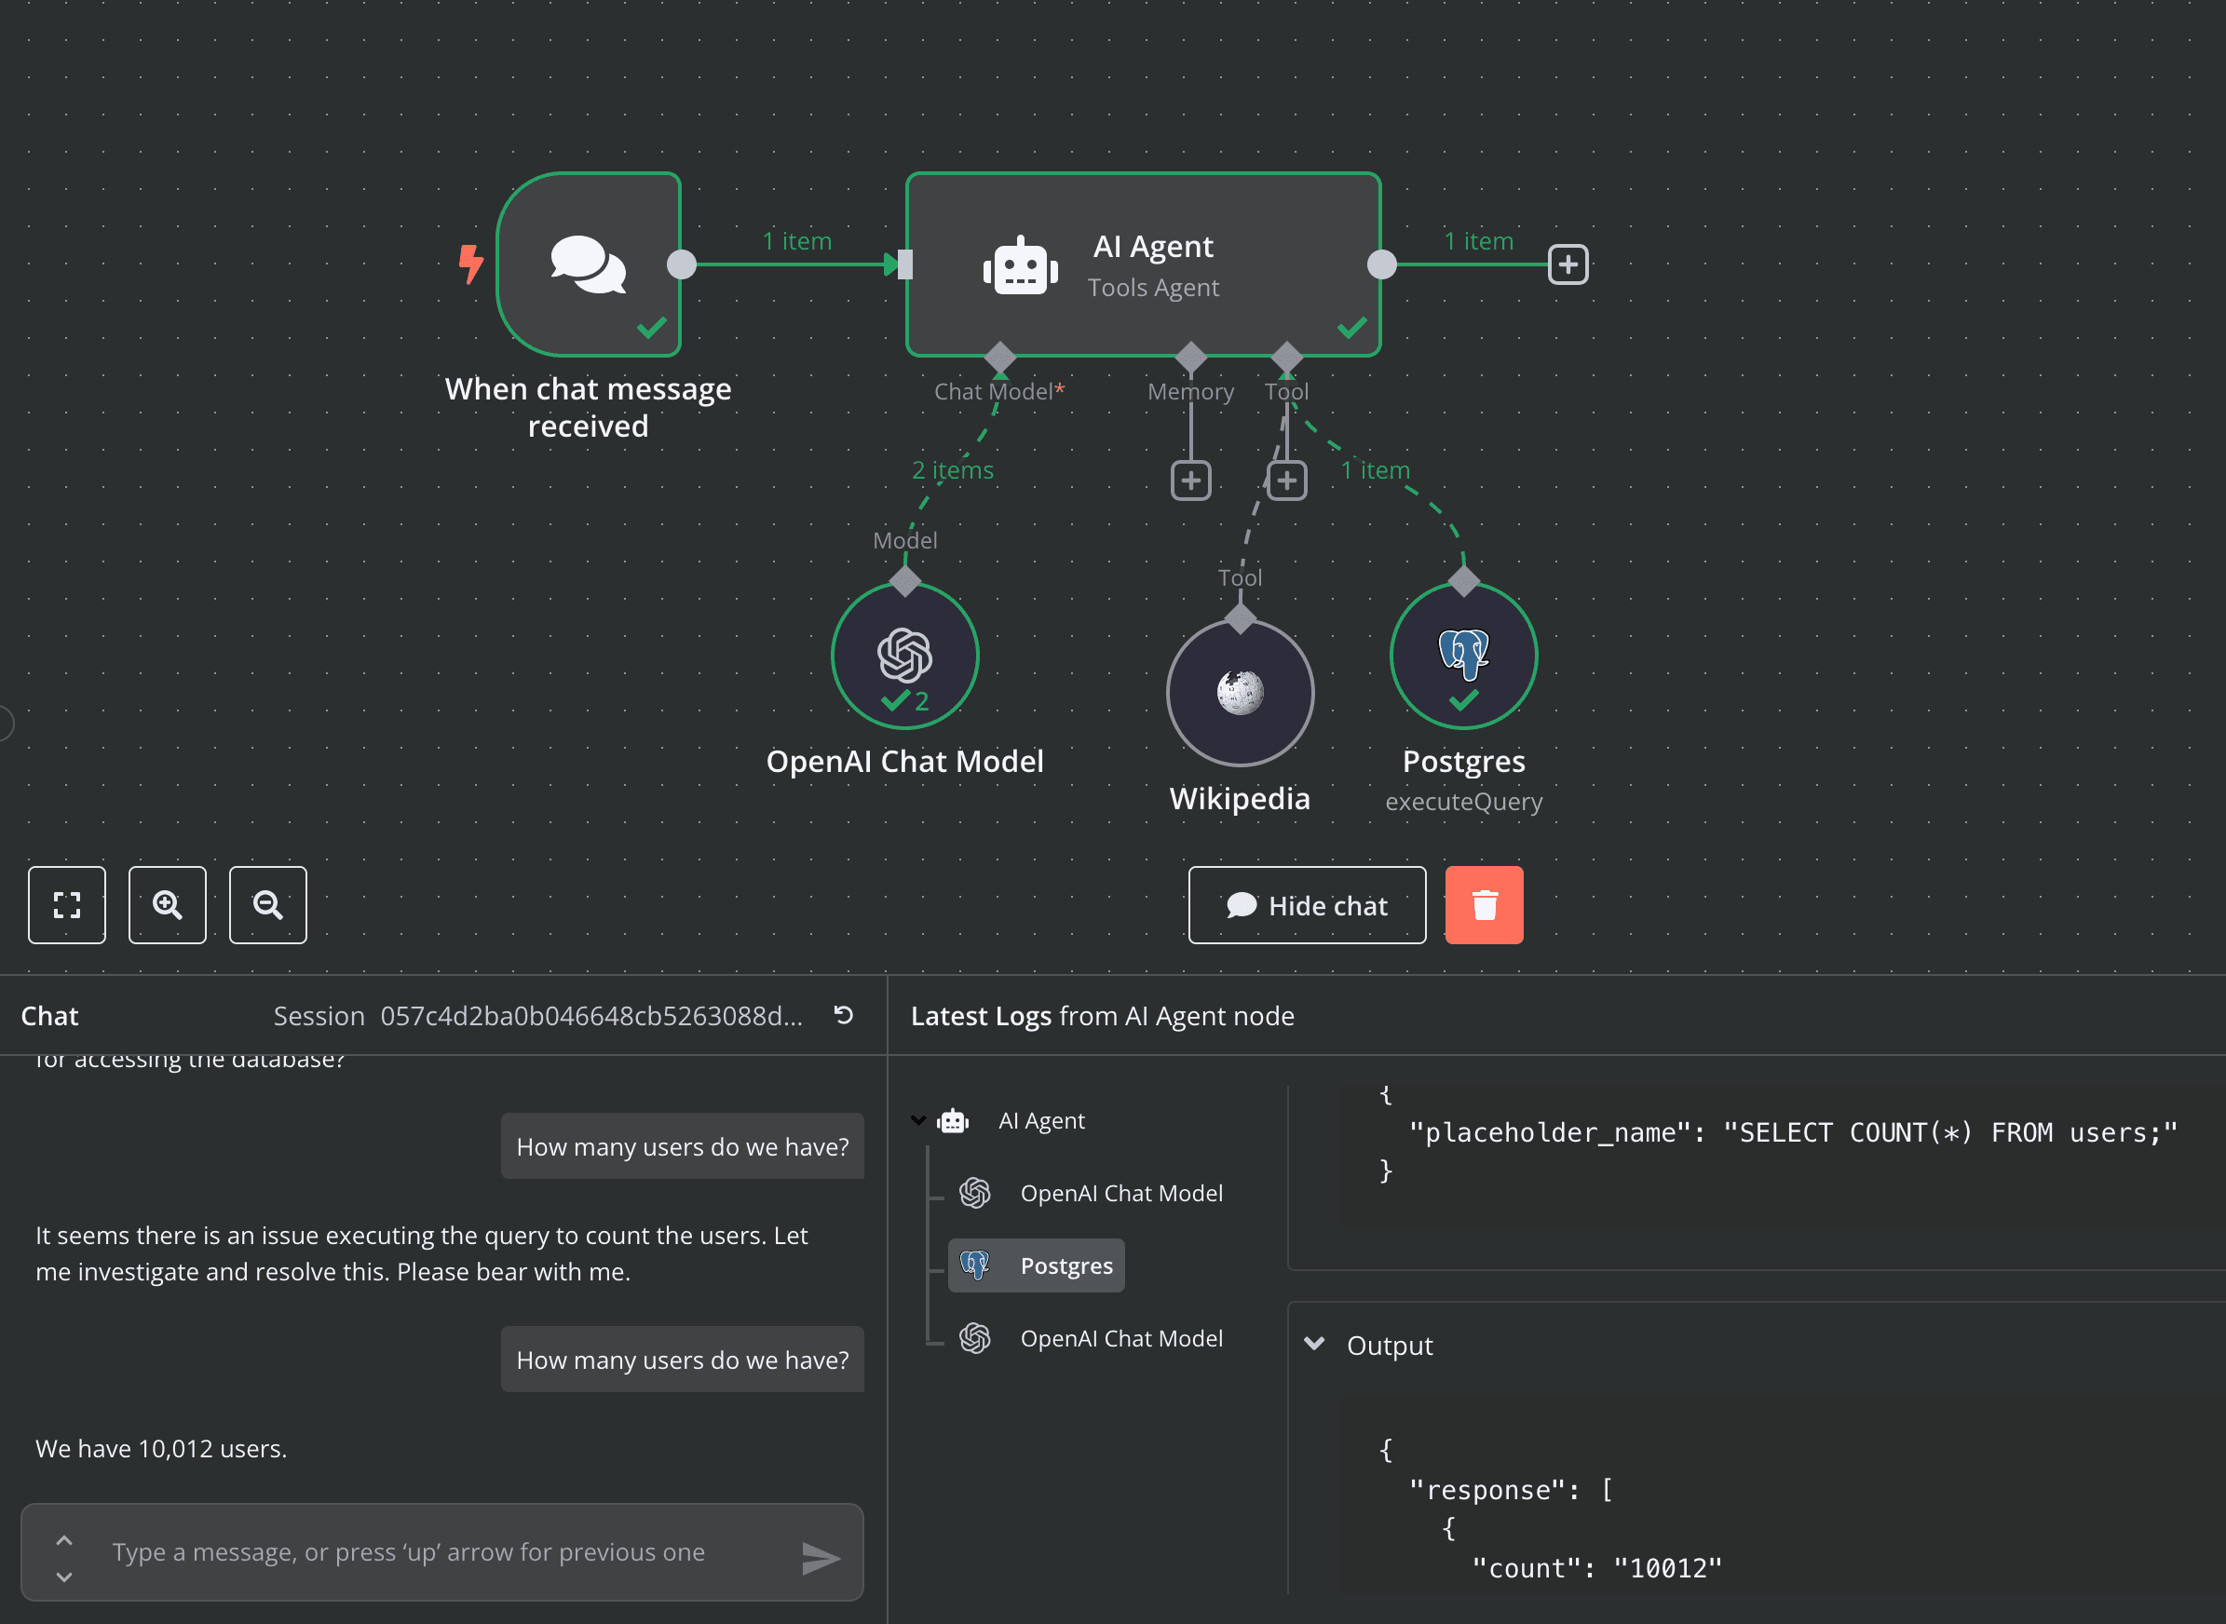Click the AI Agent Memory connector diamond
This screenshot has height=1624, width=2226.
[1190, 357]
